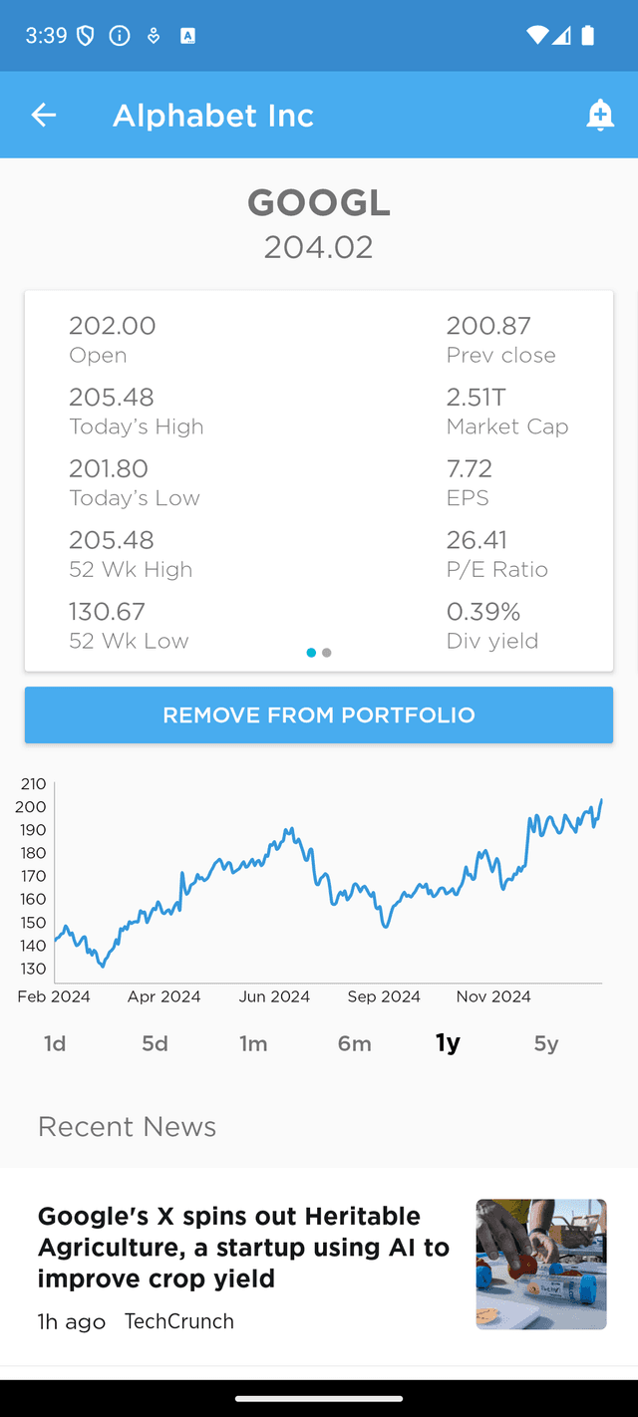Tap the second page dot for more stats
The width and height of the screenshot is (638, 1417).
pyautogui.click(x=327, y=653)
